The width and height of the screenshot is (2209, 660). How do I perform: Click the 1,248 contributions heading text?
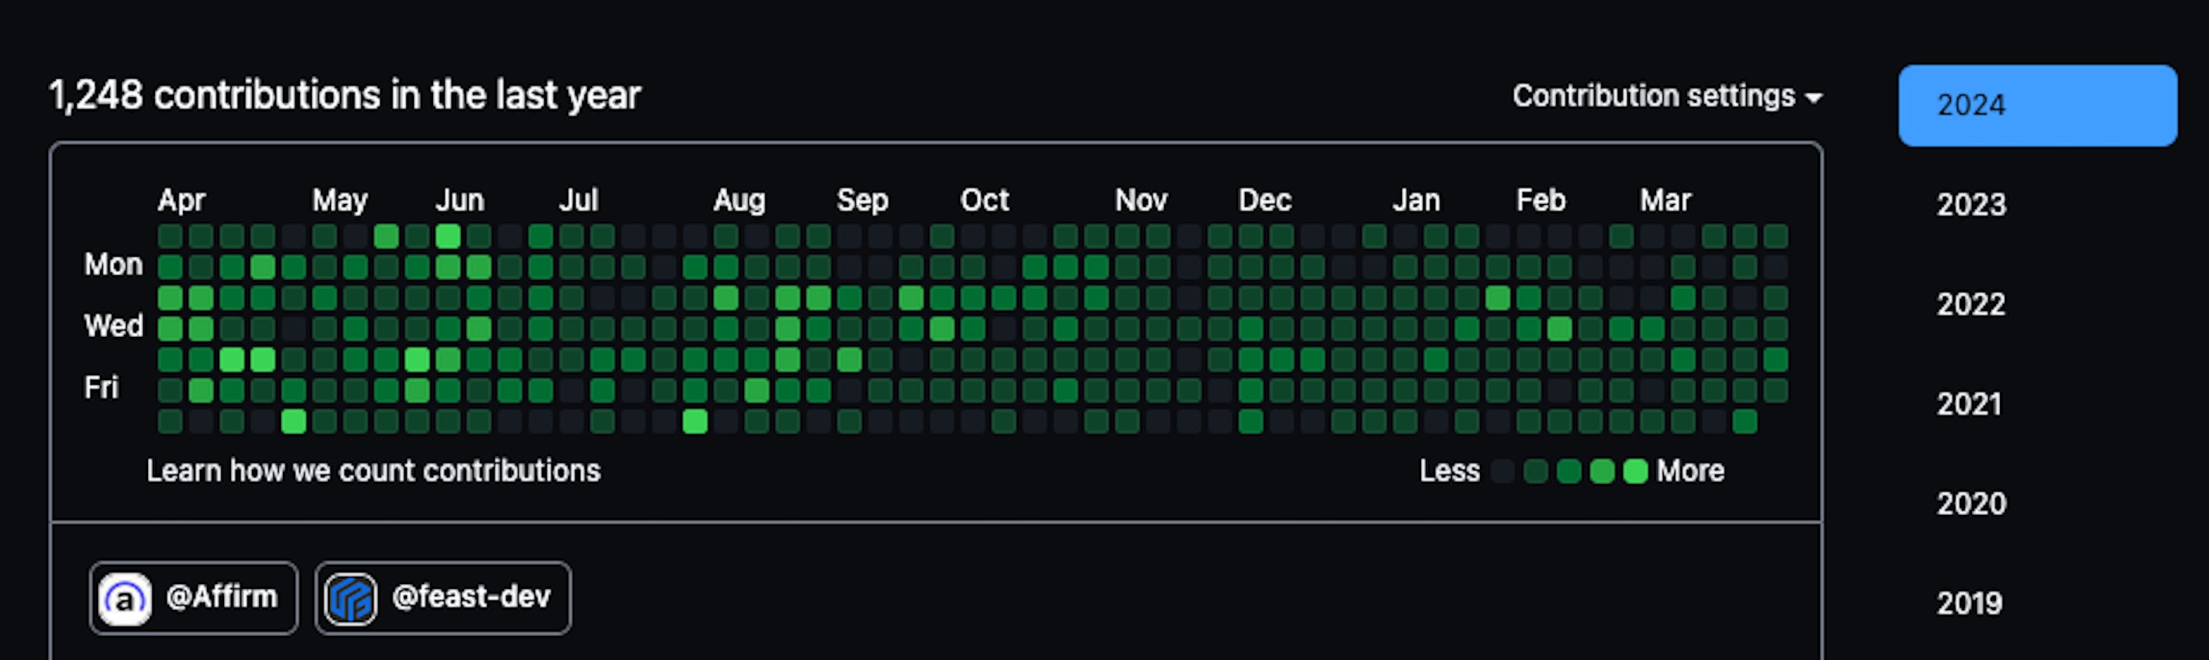coord(345,95)
